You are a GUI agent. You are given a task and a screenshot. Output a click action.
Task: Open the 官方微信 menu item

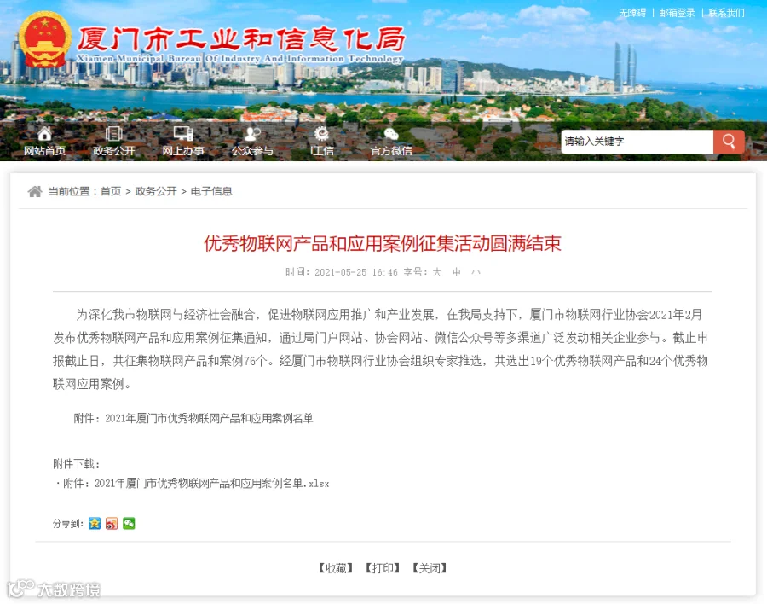coord(391,151)
